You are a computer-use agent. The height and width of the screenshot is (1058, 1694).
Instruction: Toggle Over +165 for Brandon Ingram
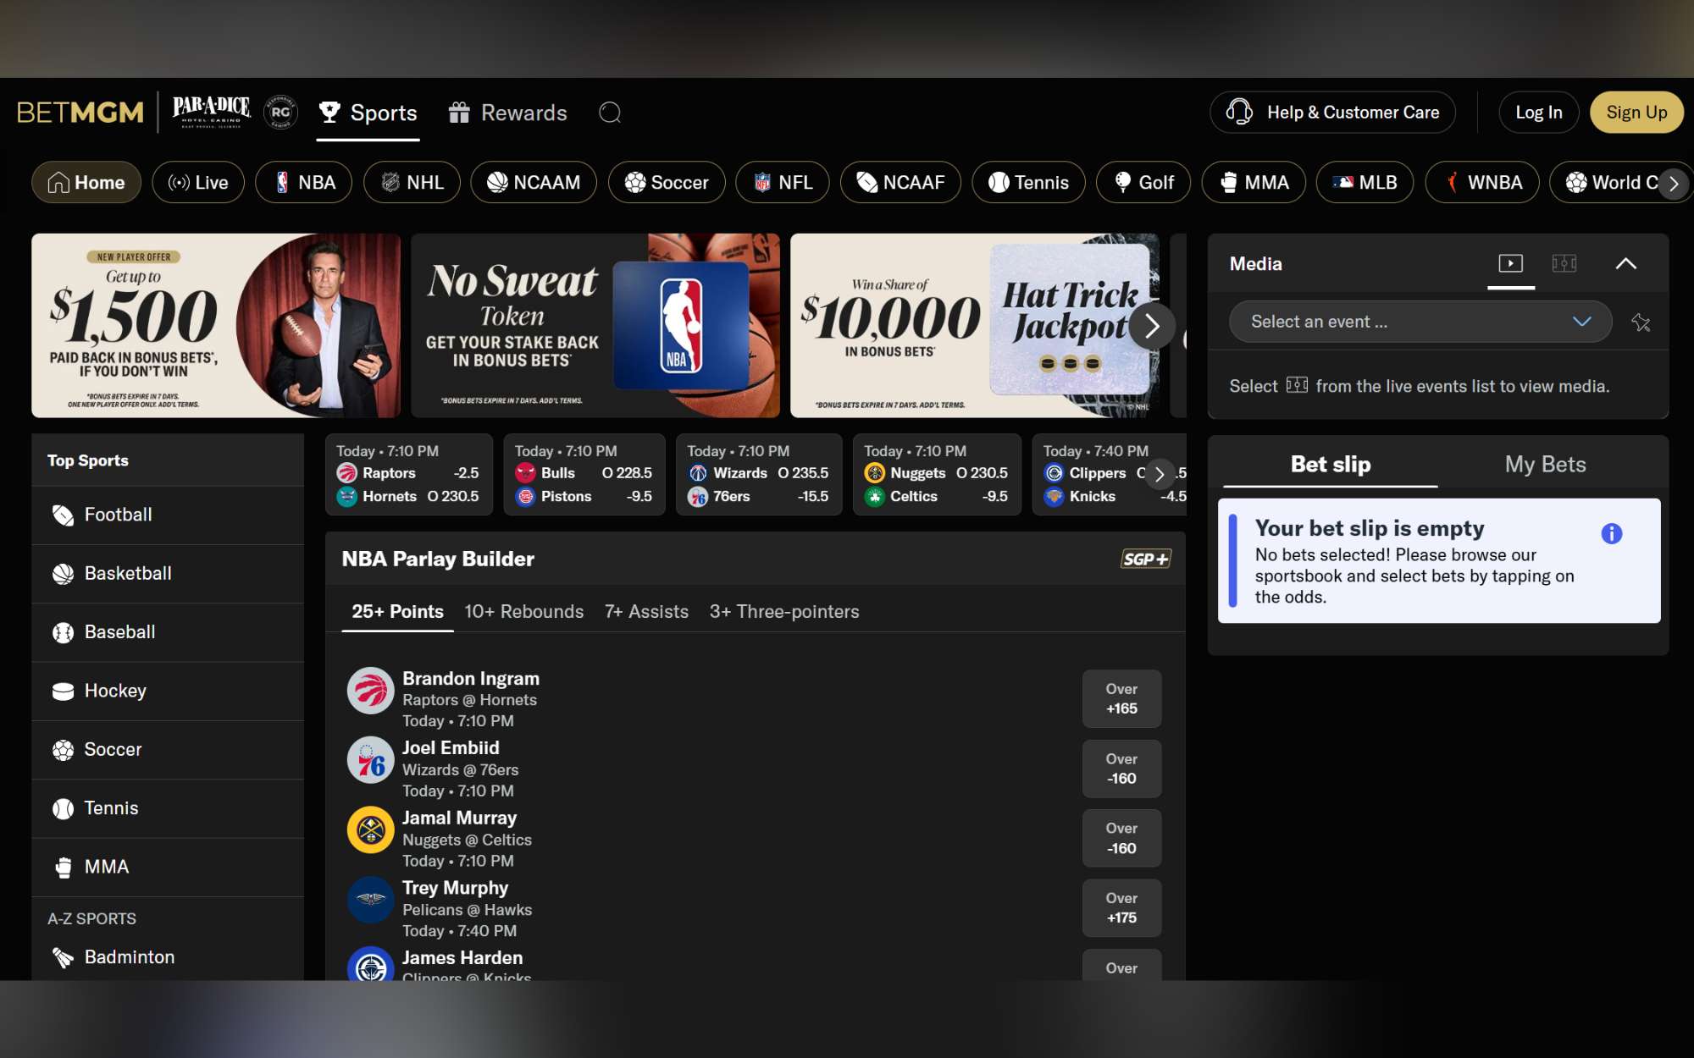coord(1121,699)
